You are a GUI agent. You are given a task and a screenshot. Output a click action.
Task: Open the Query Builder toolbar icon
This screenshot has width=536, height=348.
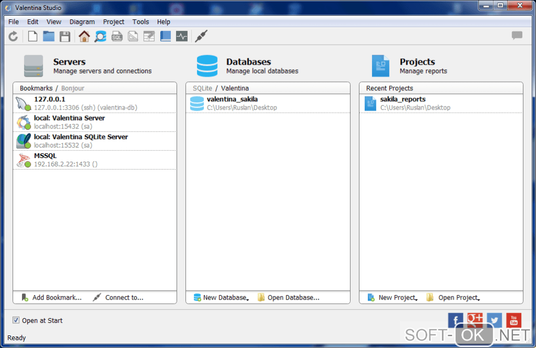149,36
